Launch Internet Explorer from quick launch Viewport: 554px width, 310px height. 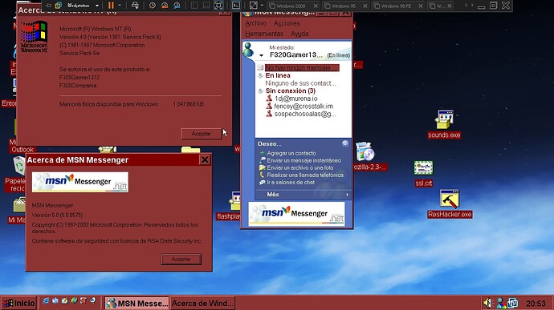point(46,301)
